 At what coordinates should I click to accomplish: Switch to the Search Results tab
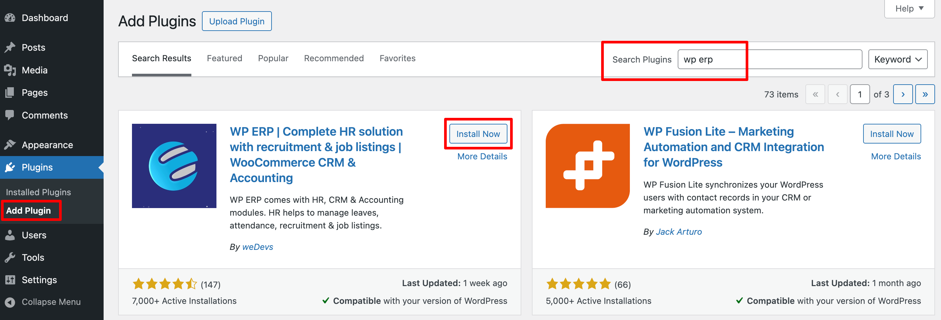coord(161,58)
